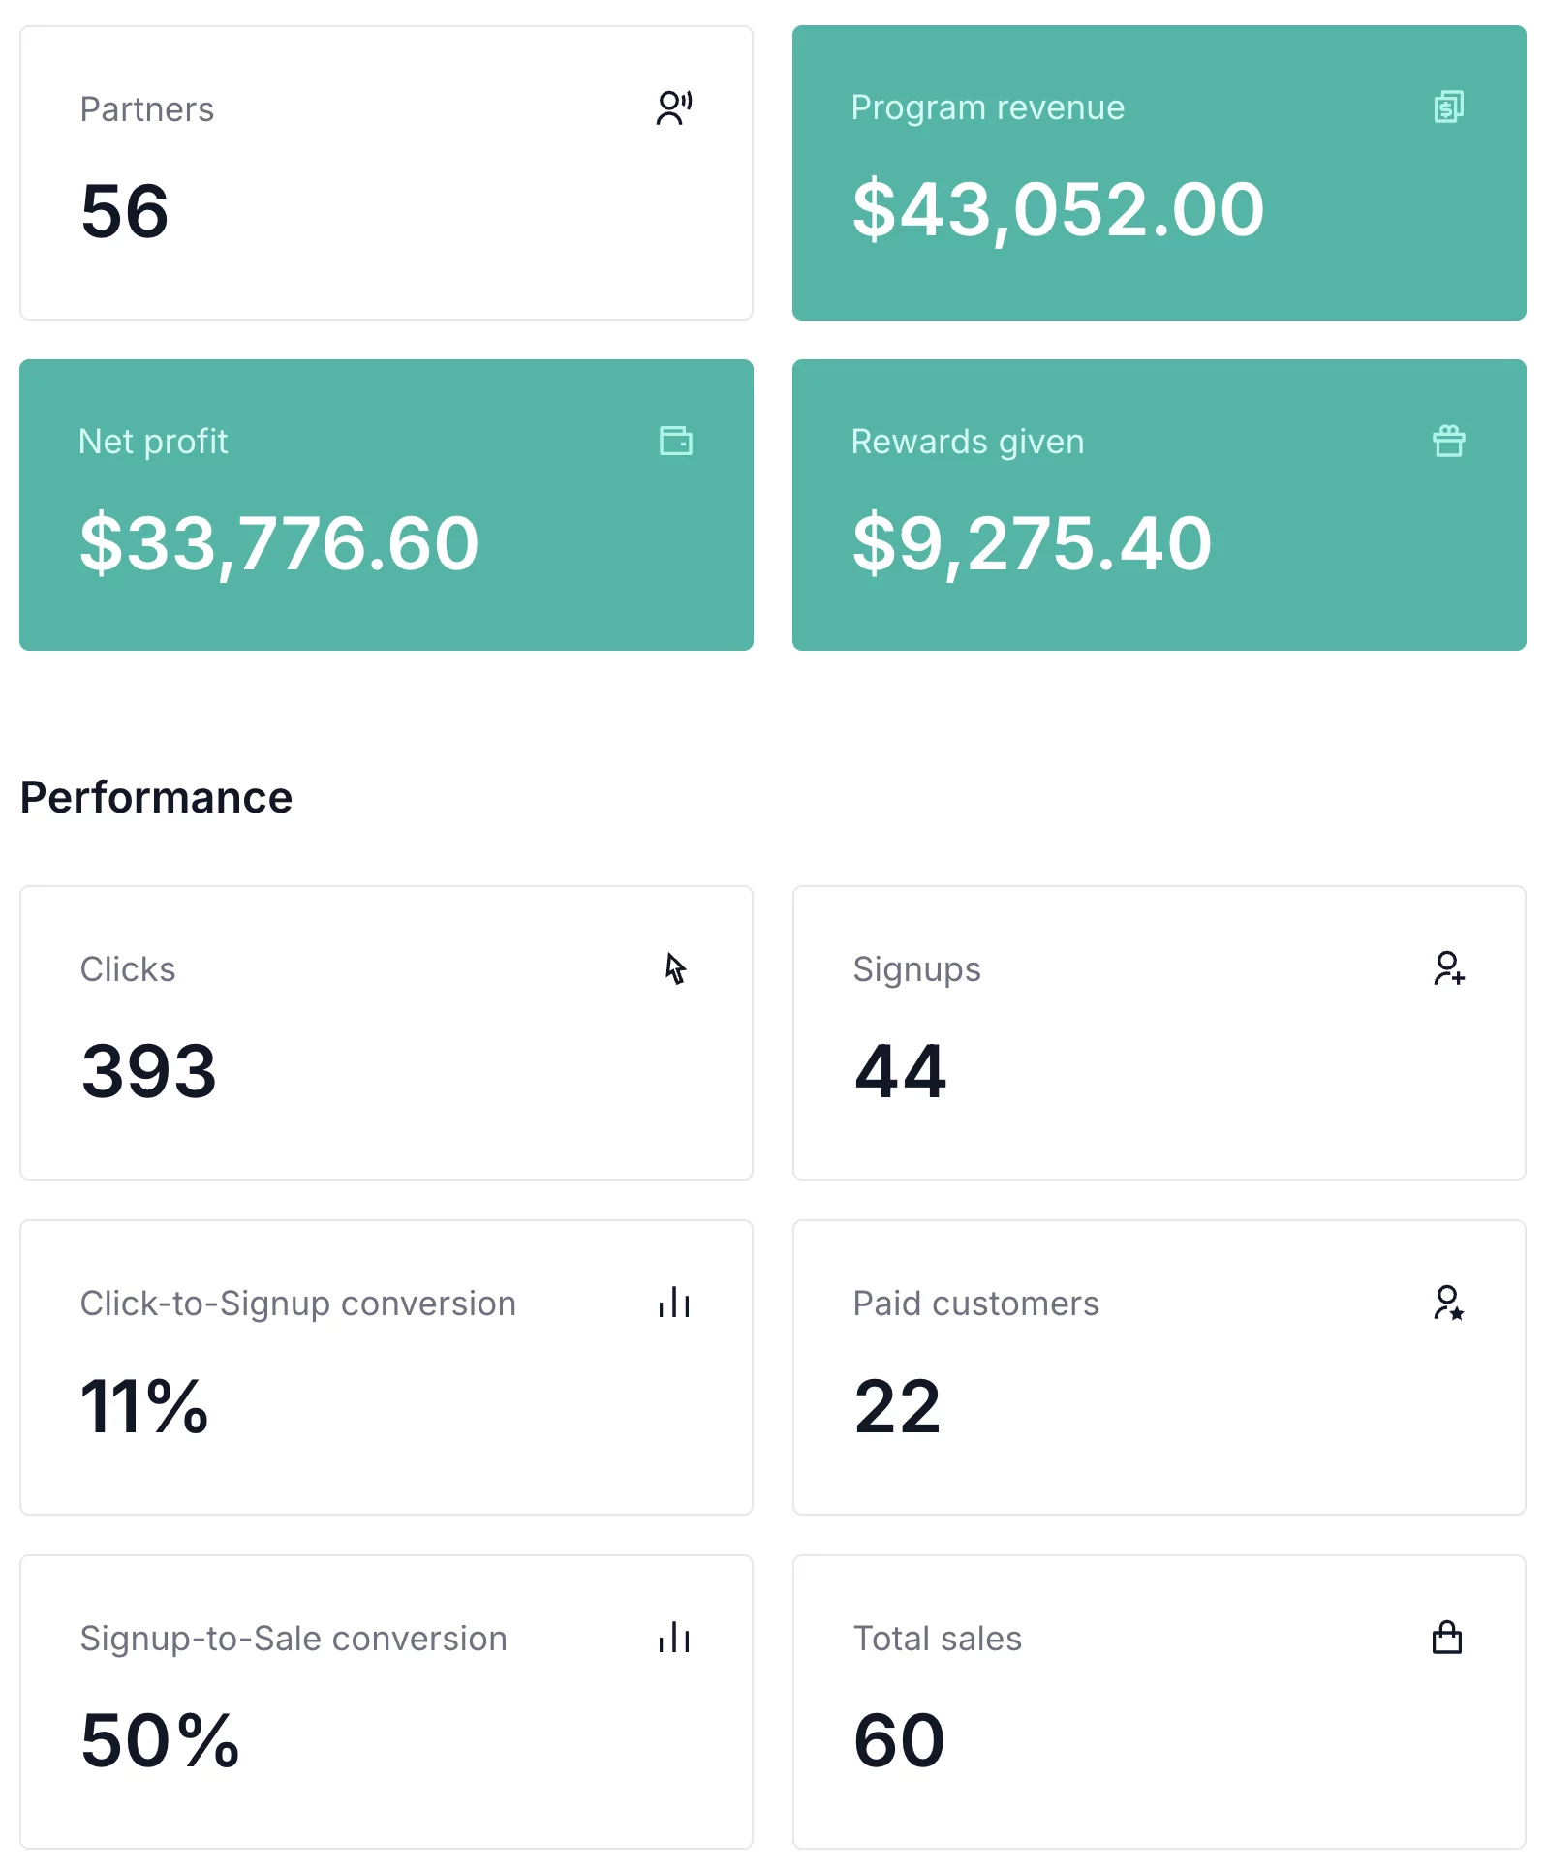
Task: Click the Performance section heading
Action: [156, 798]
